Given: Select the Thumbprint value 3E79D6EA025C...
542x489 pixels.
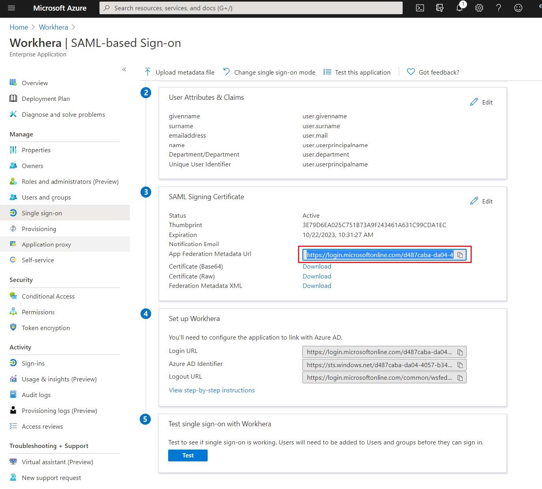Looking at the screenshot, I should (374, 225).
